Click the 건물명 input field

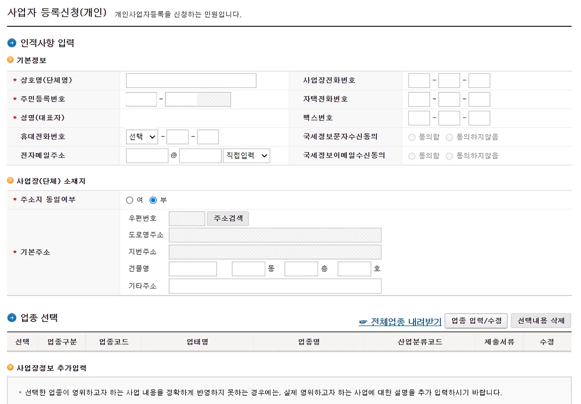point(192,268)
